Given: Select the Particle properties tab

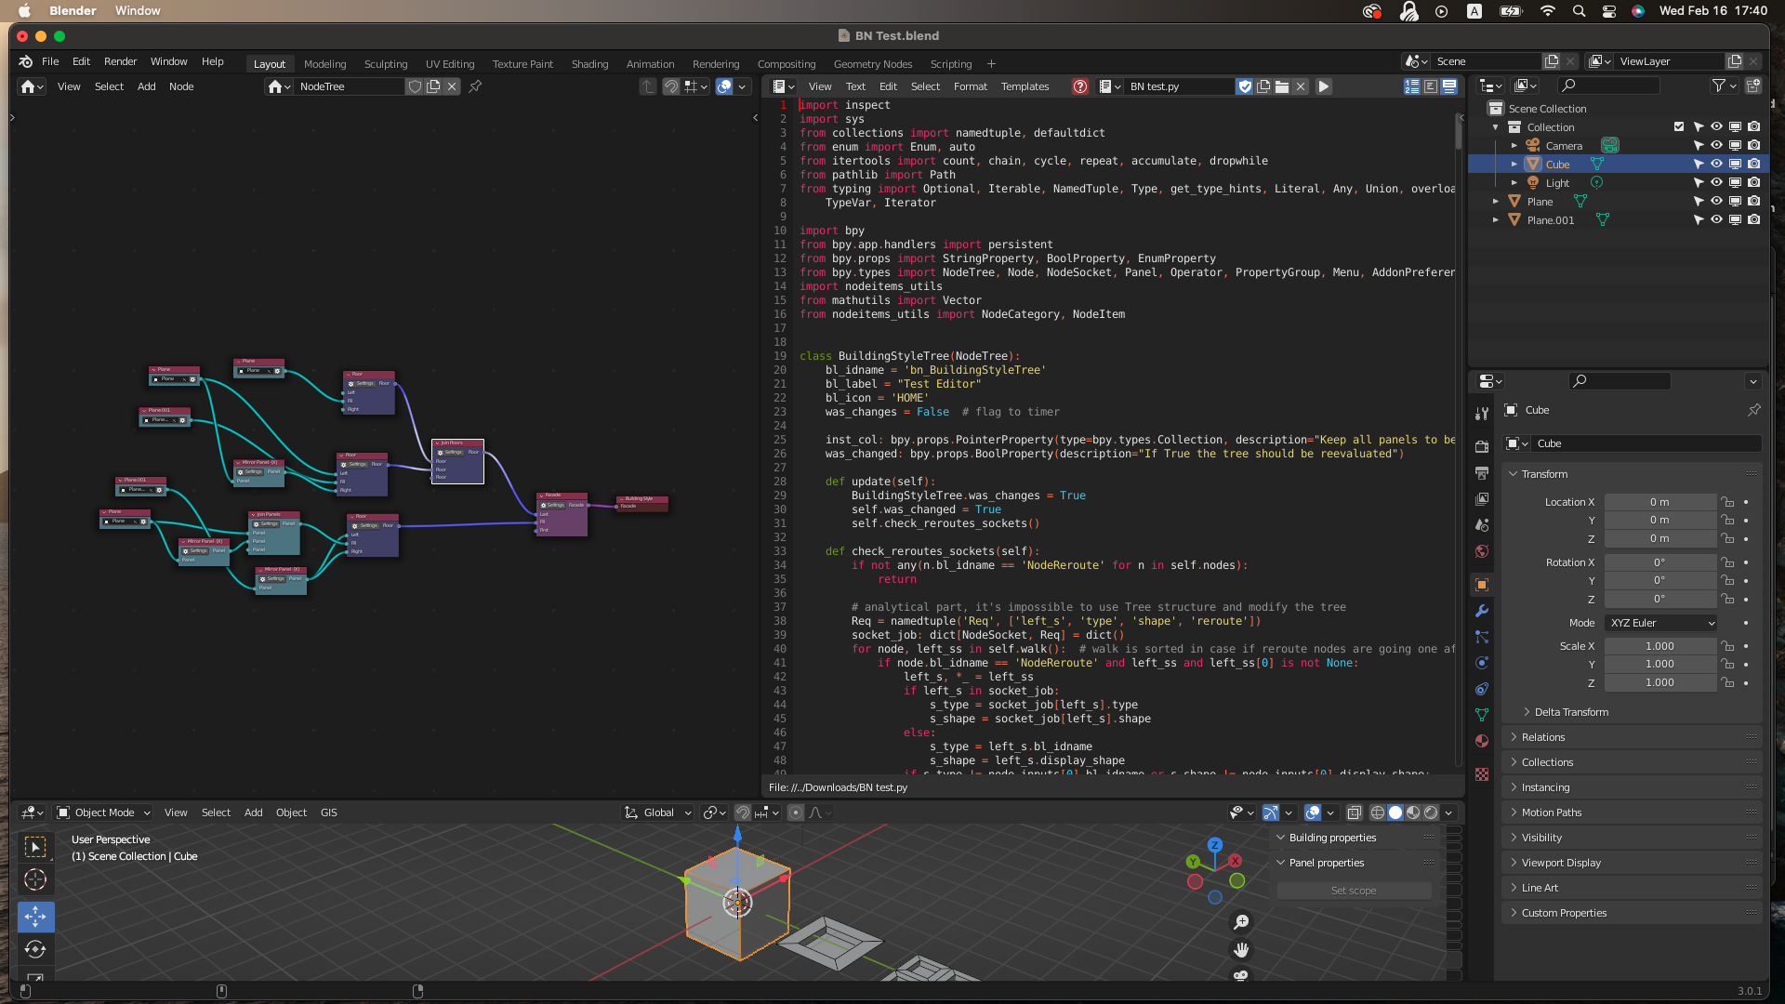Looking at the screenshot, I should tap(1482, 637).
